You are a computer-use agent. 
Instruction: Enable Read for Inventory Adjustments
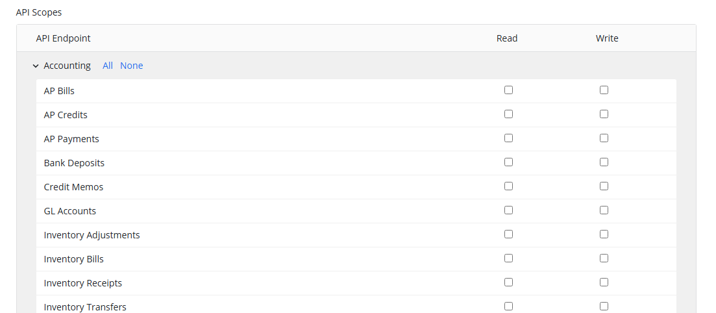[508, 234]
